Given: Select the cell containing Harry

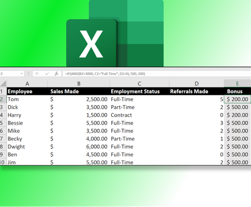Looking at the screenshot, I should click(27, 115).
